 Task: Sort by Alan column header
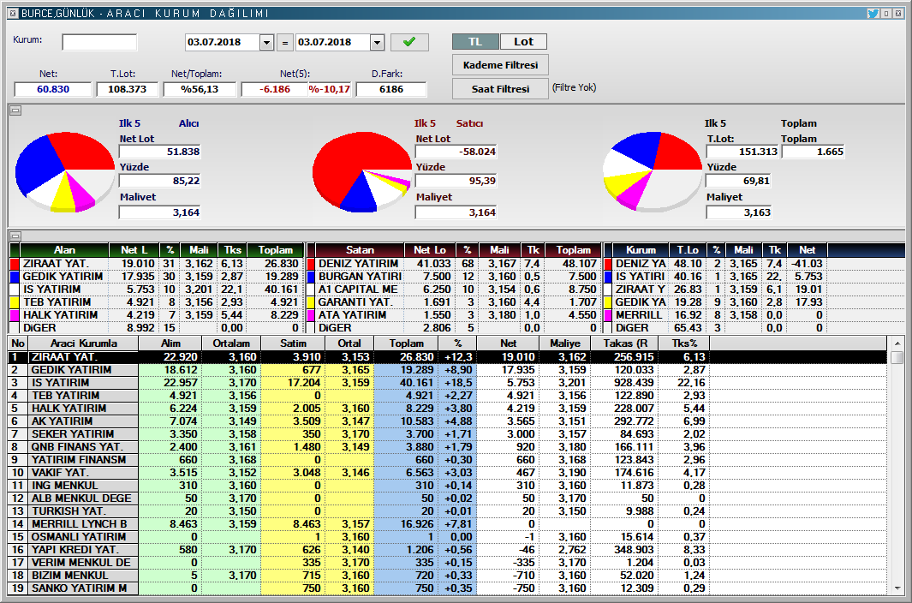(64, 250)
